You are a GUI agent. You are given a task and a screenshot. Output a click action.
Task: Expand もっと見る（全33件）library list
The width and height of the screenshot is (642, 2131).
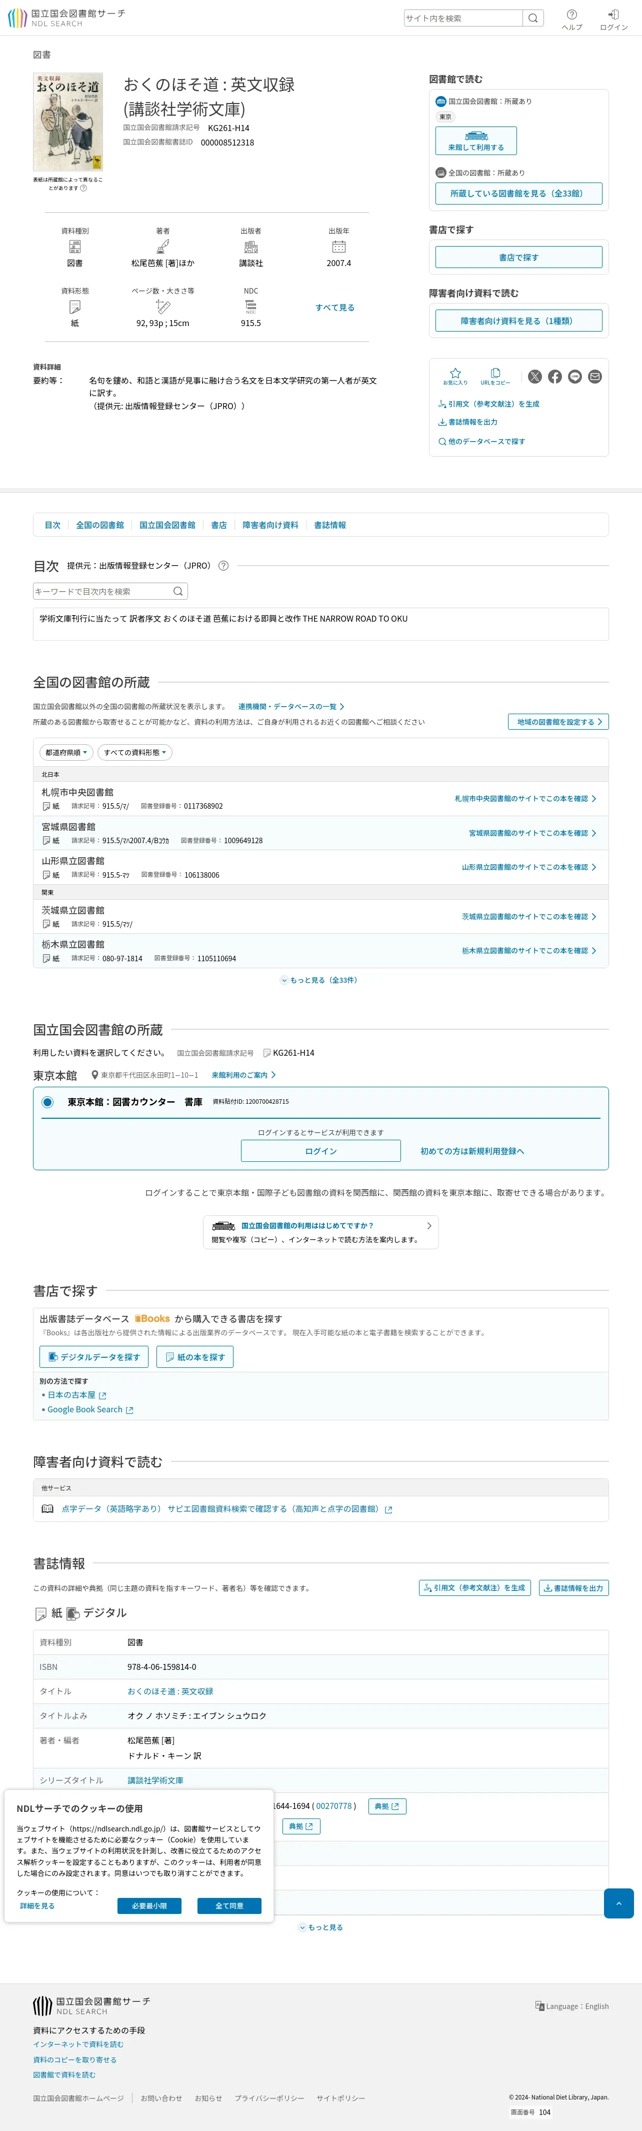(319, 980)
